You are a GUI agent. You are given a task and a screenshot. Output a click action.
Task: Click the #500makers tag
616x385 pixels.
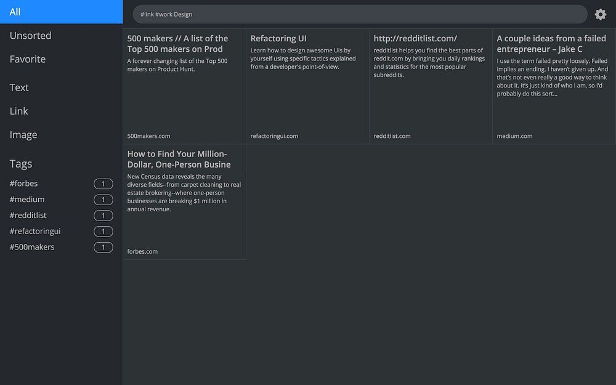pyautogui.click(x=32, y=247)
